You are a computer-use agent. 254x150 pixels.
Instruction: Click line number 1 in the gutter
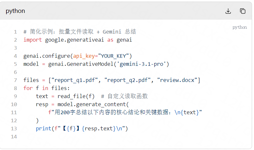click(x=15, y=32)
